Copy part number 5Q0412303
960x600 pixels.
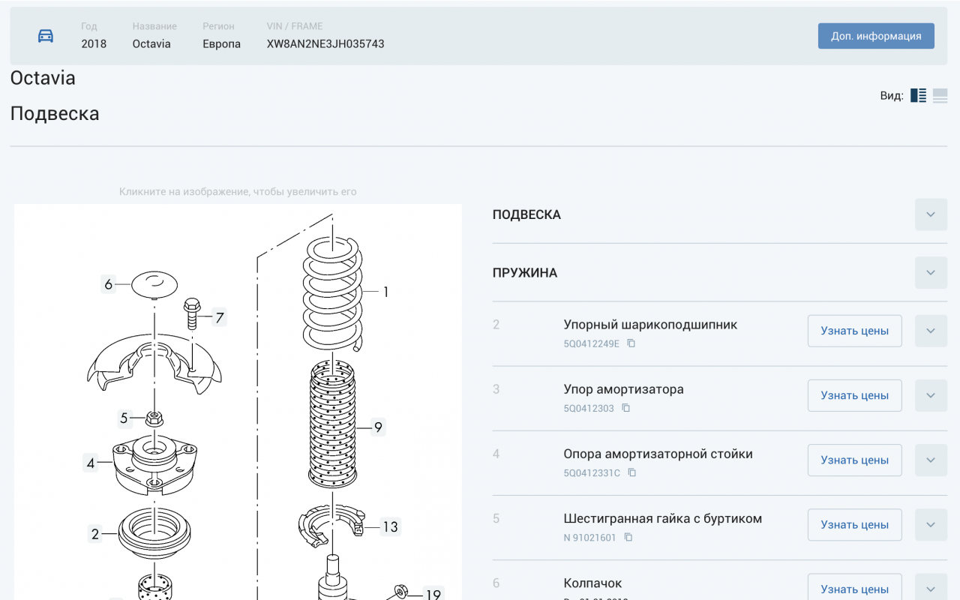coord(626,408)
